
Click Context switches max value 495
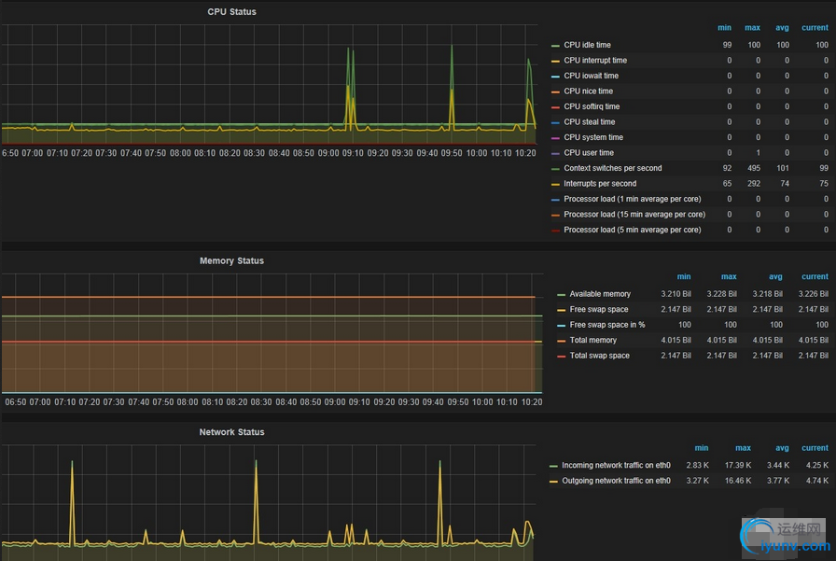(x=754, y=168)
